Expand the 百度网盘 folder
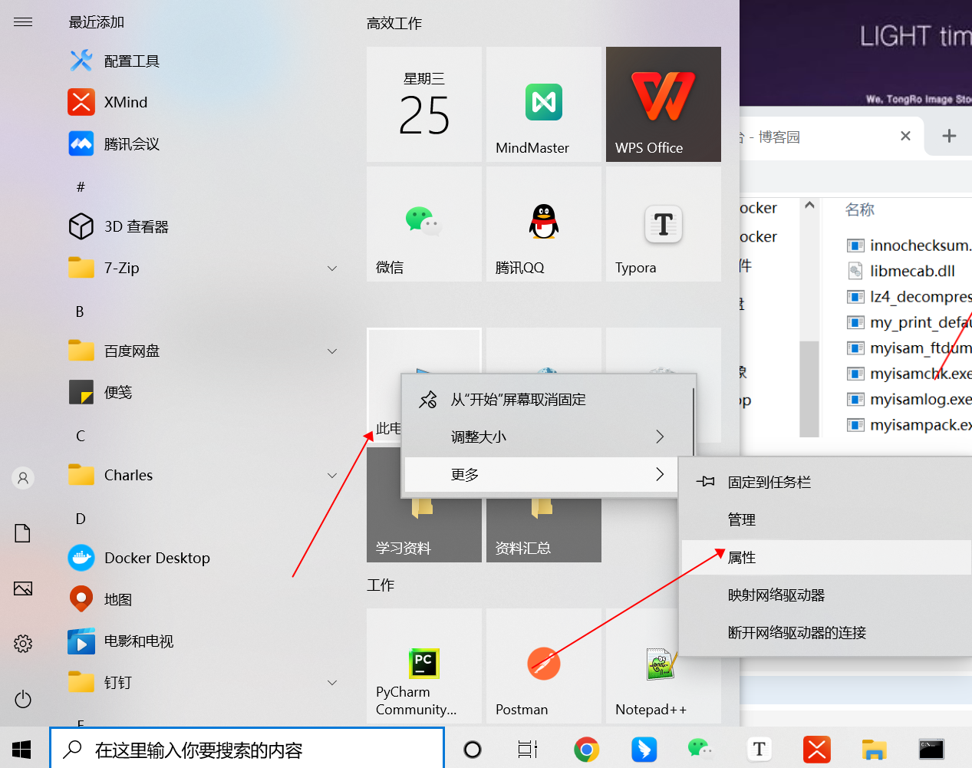 coord(332,351)
